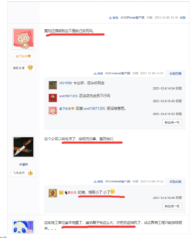
Task: Click the level 12 heart badge
Action: tap(30, 68)
